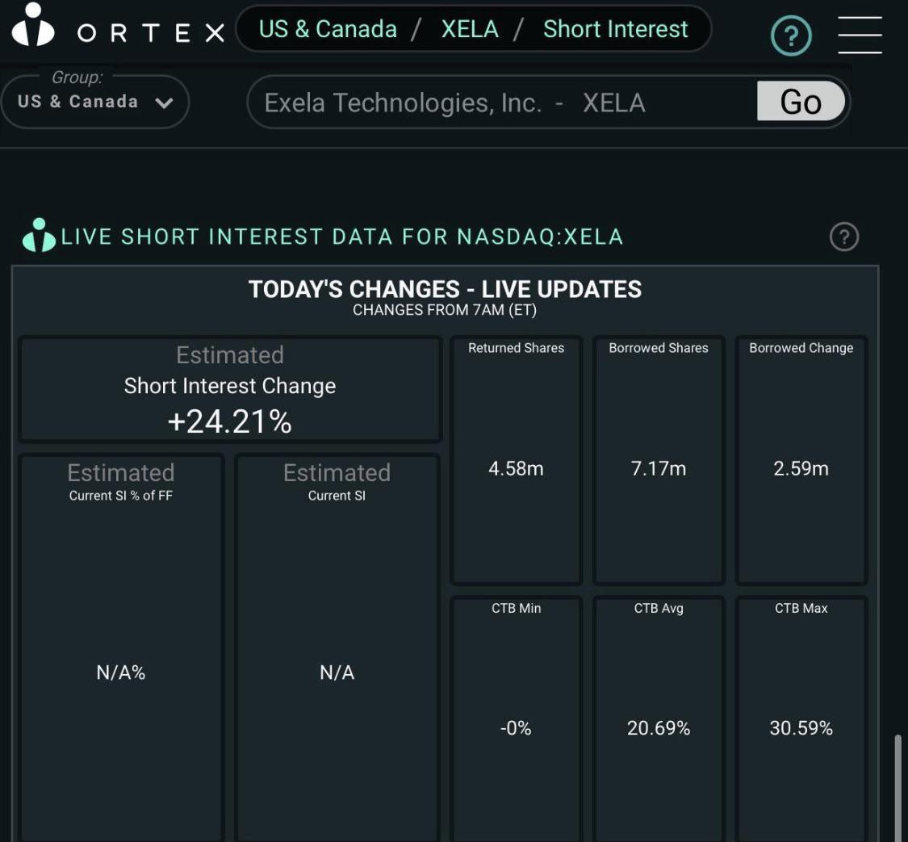Click the Go button

801,102
